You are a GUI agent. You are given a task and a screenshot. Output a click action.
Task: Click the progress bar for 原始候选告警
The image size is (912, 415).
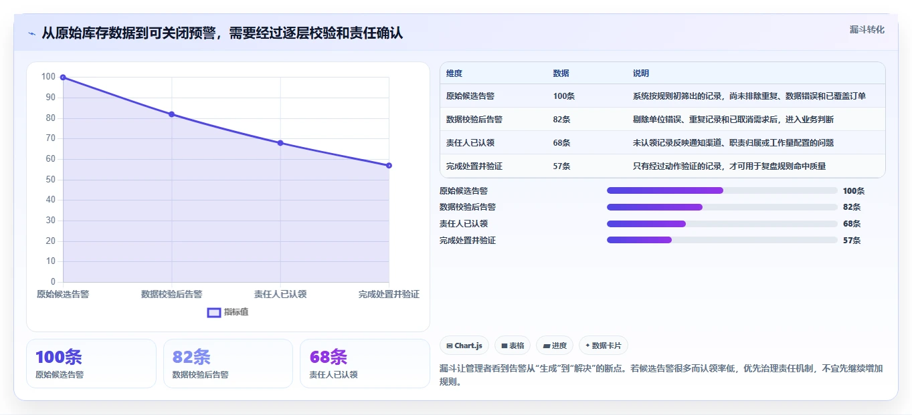722,190
